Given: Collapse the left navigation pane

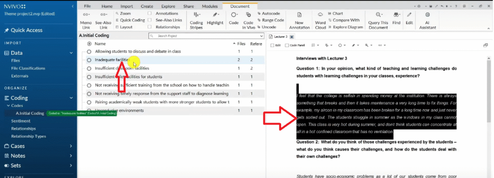Looking at the screenshot, I should pos(73,6).
